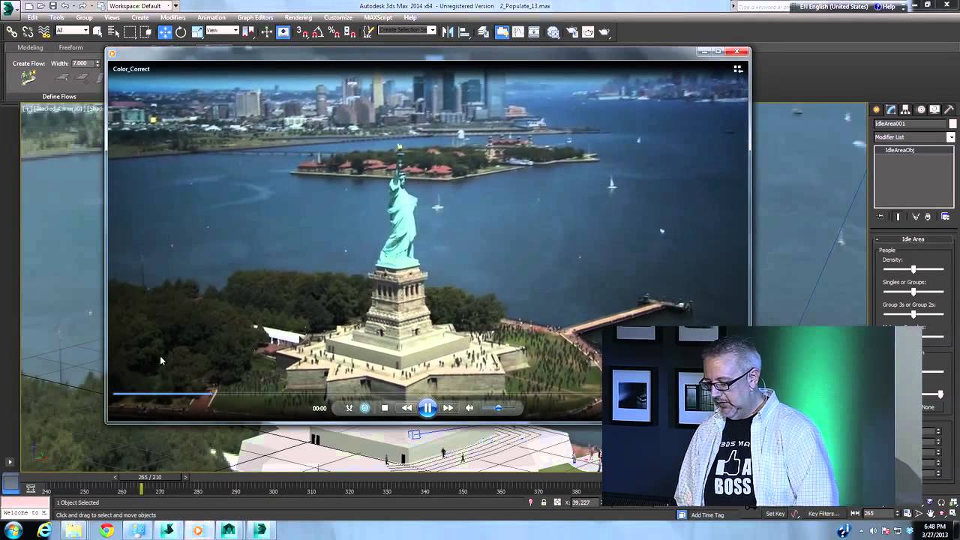Toggle Select and Manipulate tool
Screen dimensions: 960x540
266,31
